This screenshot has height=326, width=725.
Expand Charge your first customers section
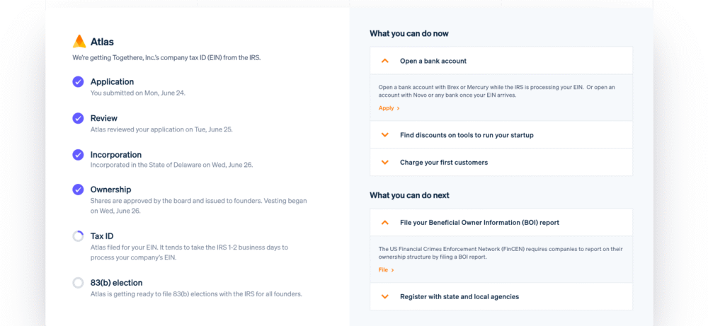pyautogui.click(x=385, y=163)
